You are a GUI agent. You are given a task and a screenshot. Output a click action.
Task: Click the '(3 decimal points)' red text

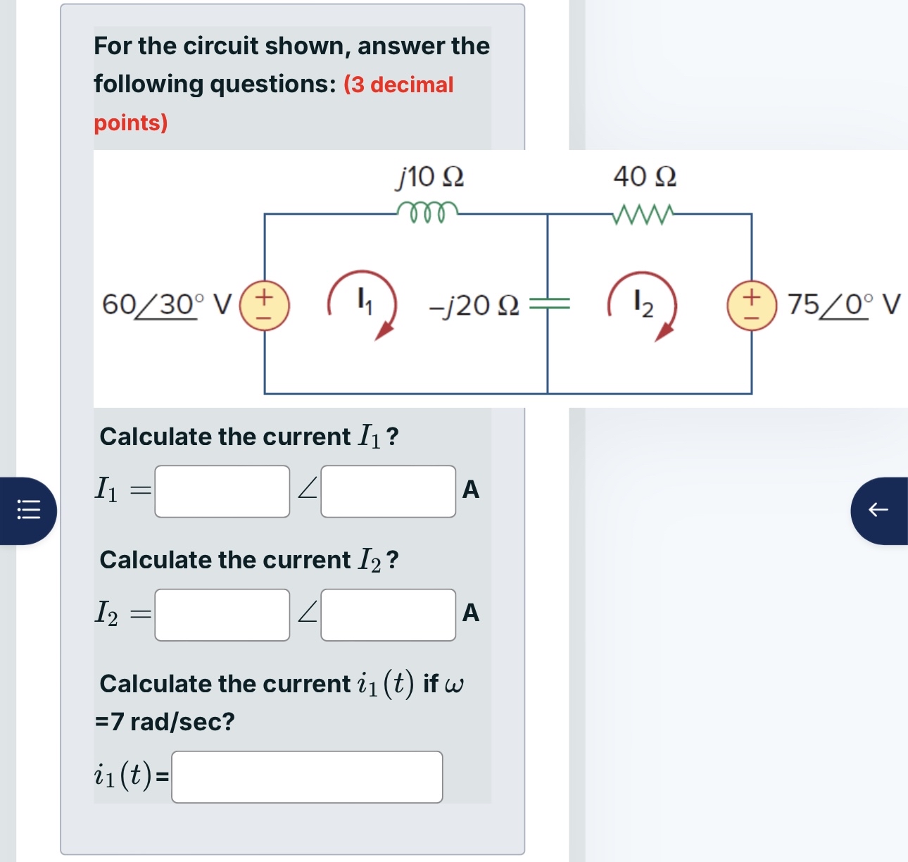pos(398,85)
